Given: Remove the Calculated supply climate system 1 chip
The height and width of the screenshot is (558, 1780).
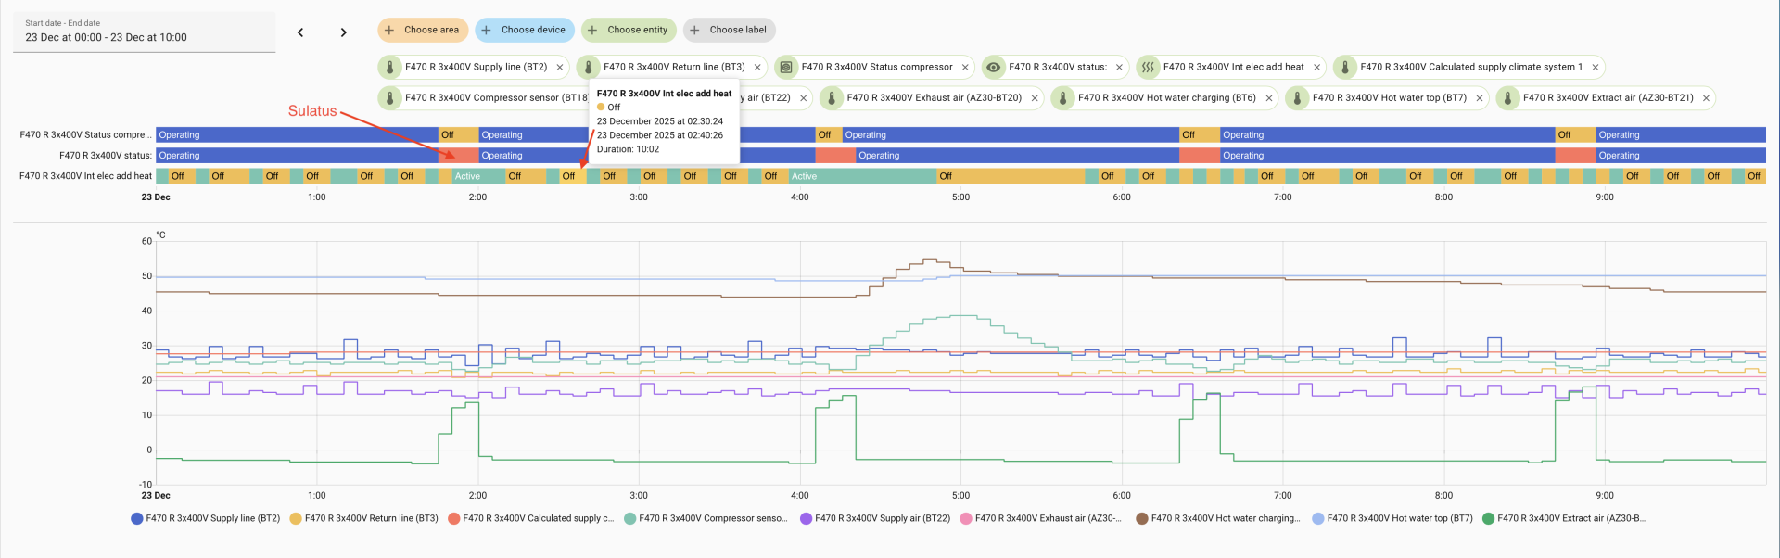Looking at the screenshot, I should click(1596, 68).
